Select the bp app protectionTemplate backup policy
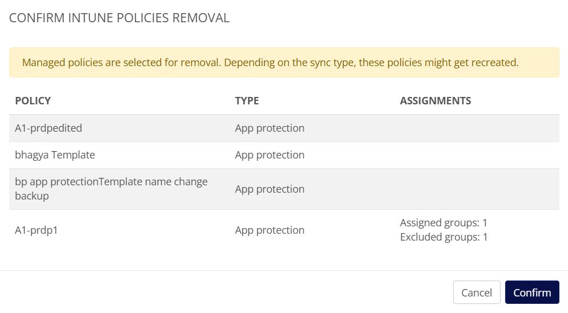The image size is (568, 313). point(111,189)
